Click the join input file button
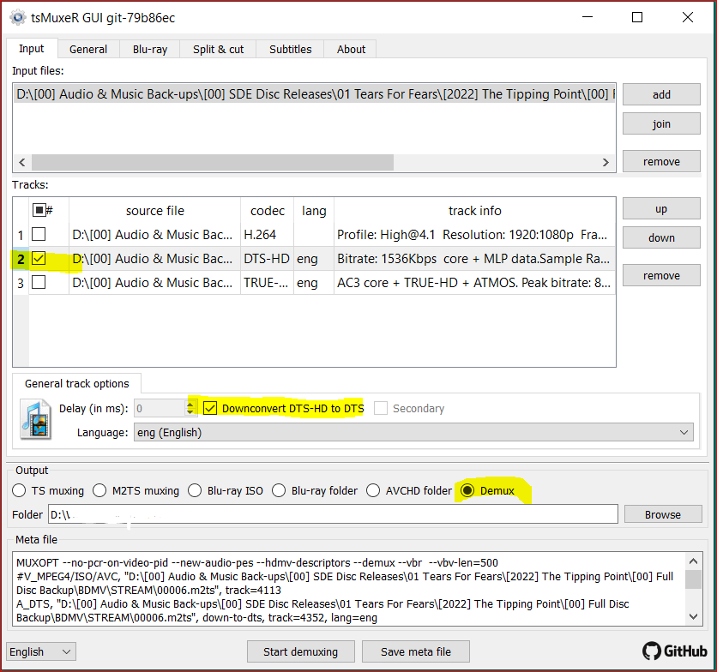The height and width of the screenshot is (672, 717). (661, 124)
